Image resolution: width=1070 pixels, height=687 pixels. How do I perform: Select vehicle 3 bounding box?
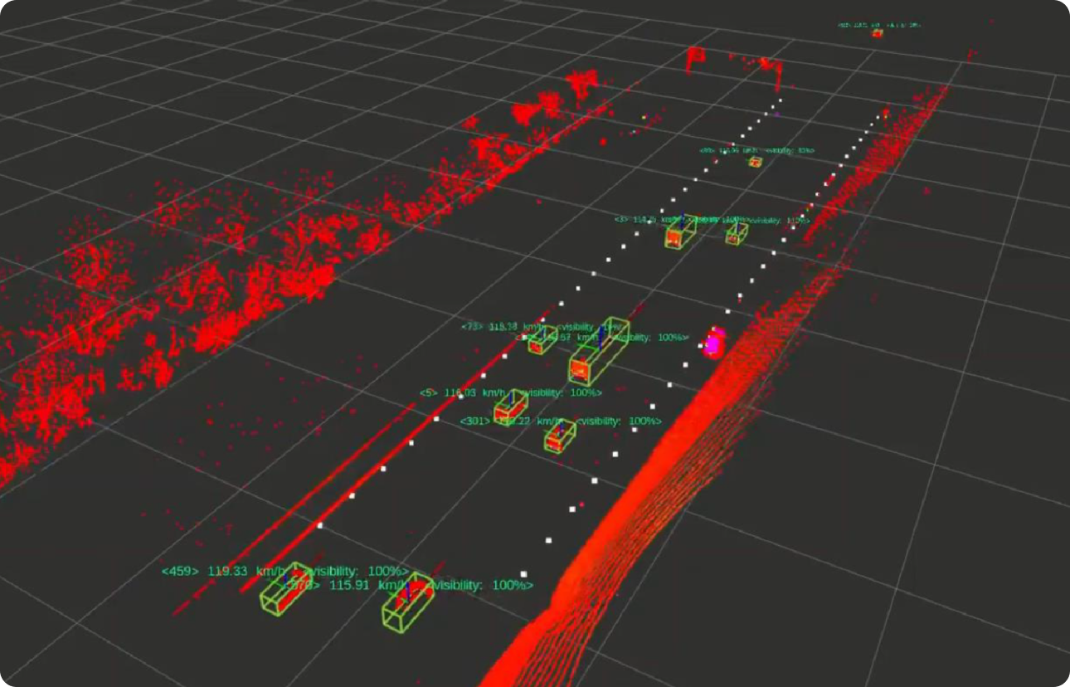click(x=678, y=232)
